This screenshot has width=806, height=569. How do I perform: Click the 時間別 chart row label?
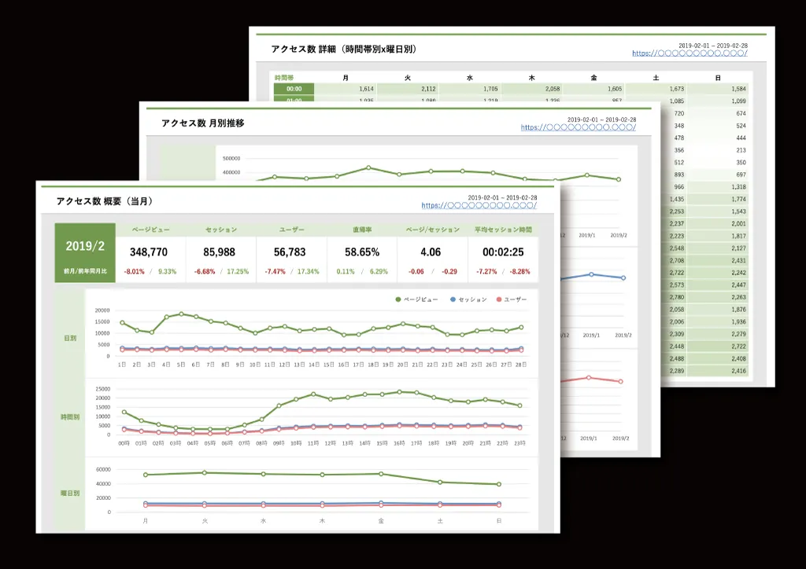(x=70, y=417)
